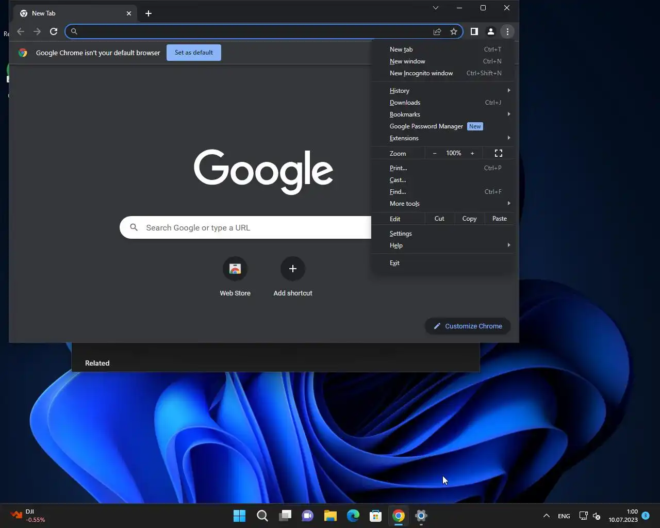Click the reload page icon
This screenshot has height=528, width=660.
(x=54, y=31)
